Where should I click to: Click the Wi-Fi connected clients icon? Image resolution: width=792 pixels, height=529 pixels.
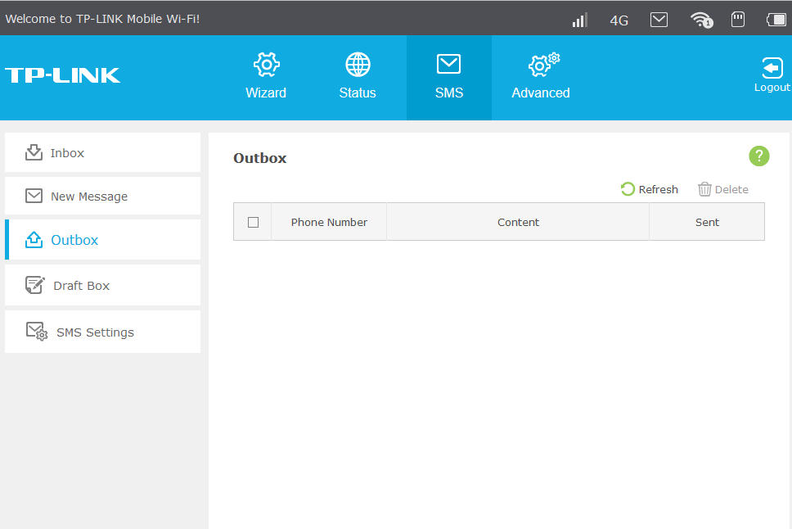pos(701,20)
